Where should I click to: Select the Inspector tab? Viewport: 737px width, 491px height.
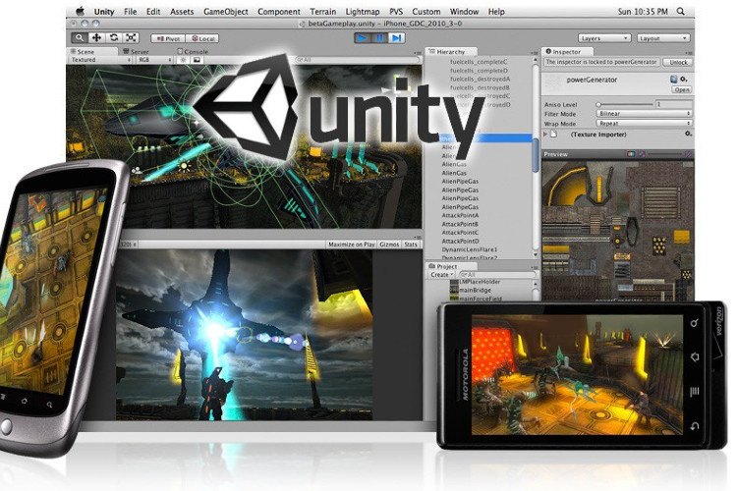pos(567,52)
